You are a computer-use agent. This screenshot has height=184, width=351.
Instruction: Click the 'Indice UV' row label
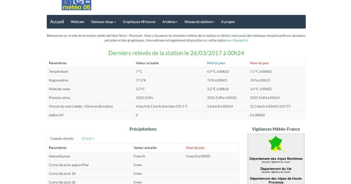56,115
